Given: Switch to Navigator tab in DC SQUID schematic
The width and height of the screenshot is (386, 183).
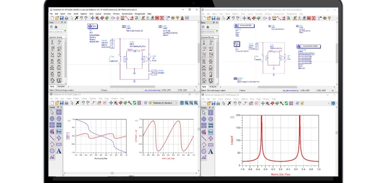Looking at the screenshot, I should pos(61,86).
